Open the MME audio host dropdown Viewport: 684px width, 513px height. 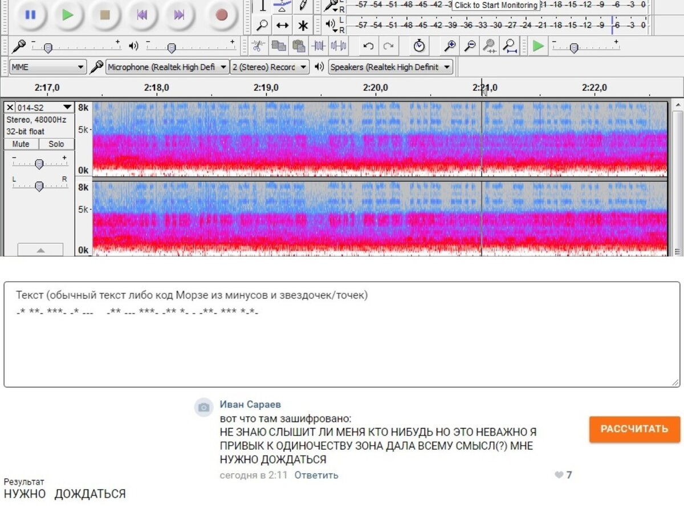(48, 67)
